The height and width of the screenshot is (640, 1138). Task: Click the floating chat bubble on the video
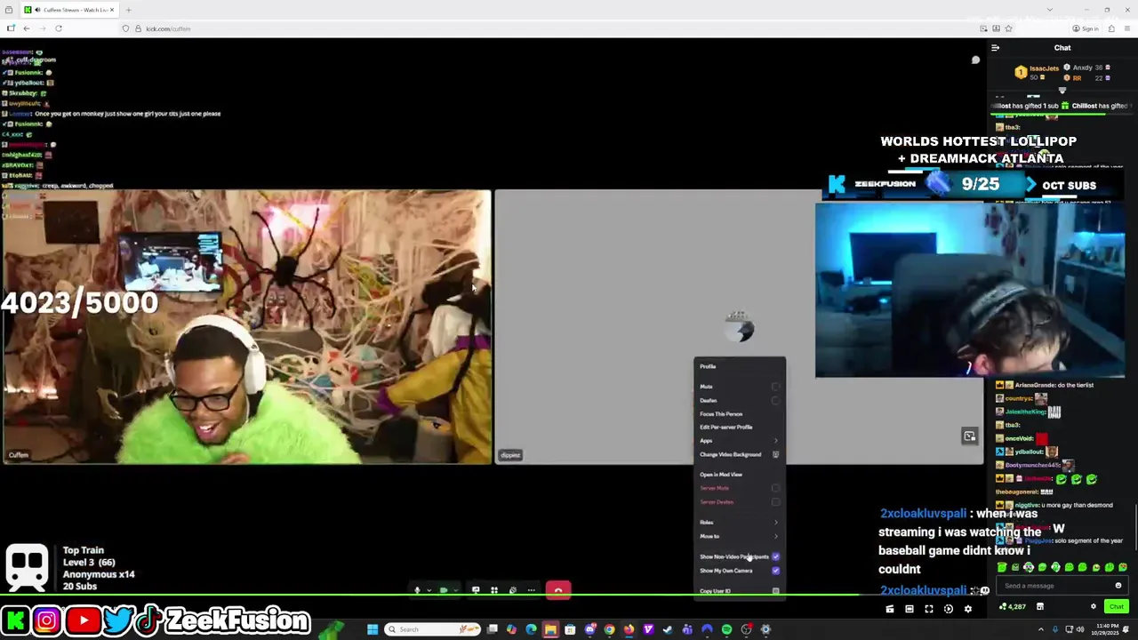(x=975, y=60)
